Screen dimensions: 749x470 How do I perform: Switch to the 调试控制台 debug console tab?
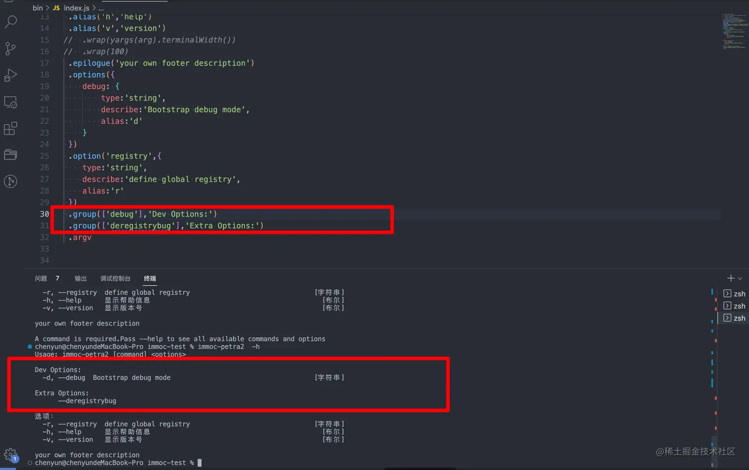(x=115, y=279)
